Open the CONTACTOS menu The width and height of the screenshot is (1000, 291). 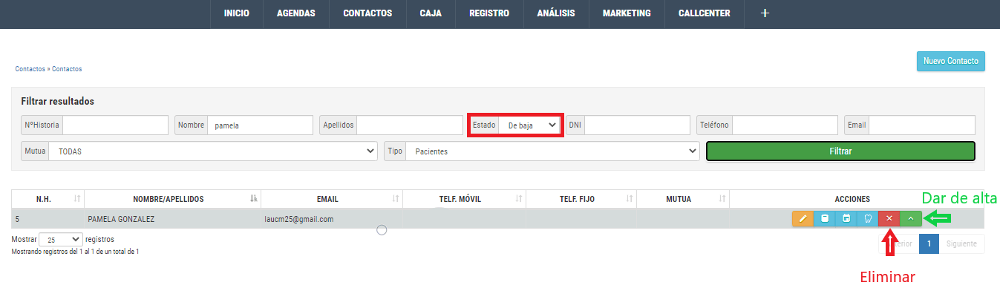pos(367,13)
